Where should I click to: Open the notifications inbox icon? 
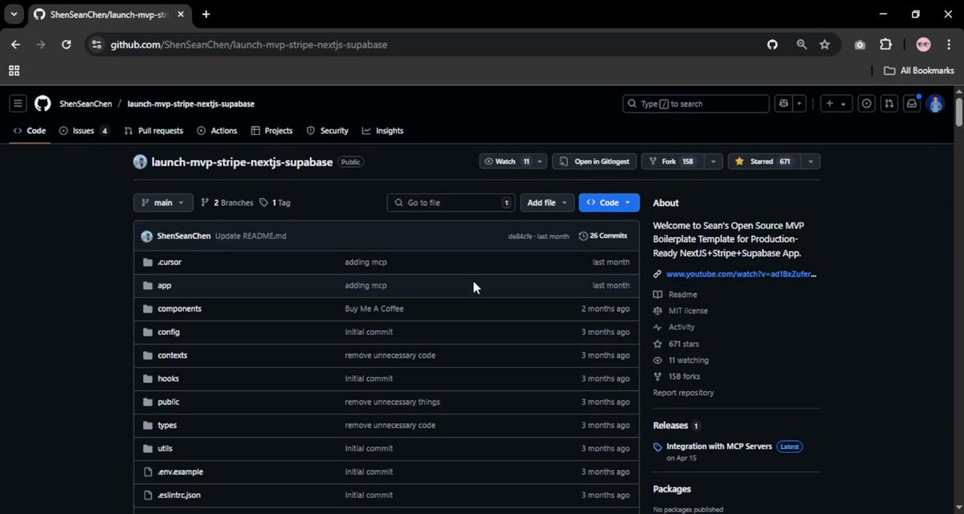(912, 104)
